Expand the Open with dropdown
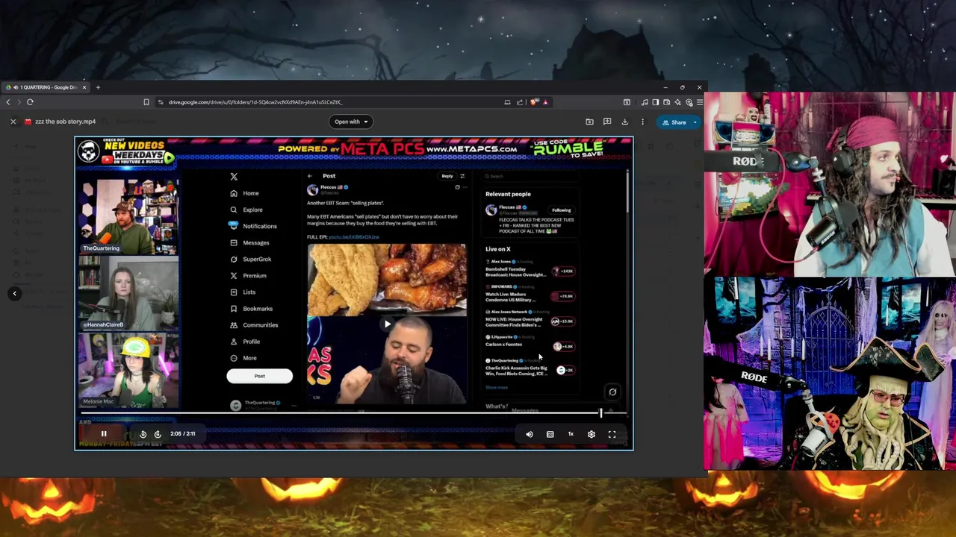This screenshot has width=956, height=537. [350, 122]
